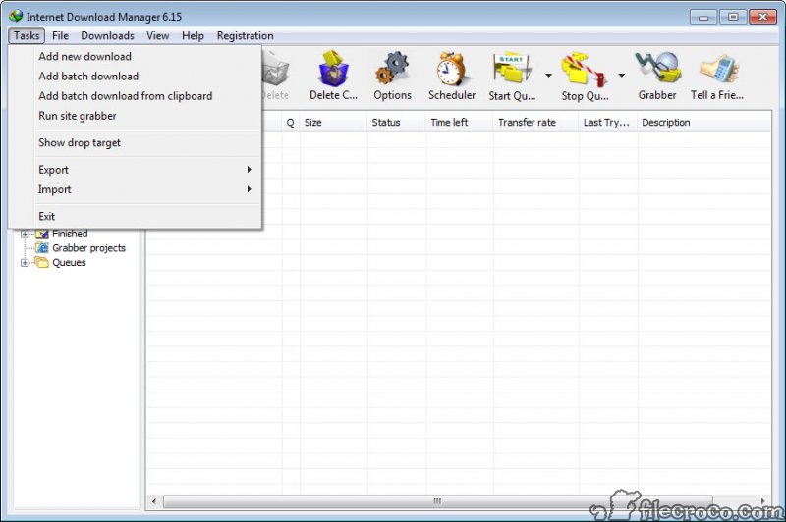
Task: Click the Start Queue toolbar icon
Action: pos(512,68)
